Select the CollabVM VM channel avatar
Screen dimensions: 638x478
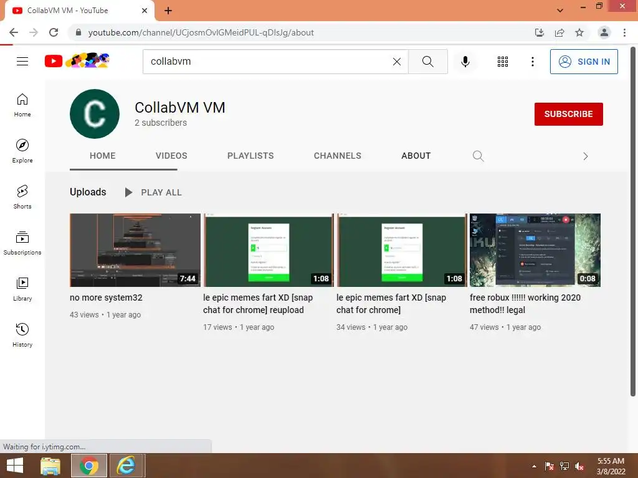pos(95,114)
